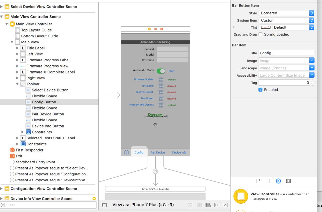Select the Pair Device toolbar button in canvas
Image resolution: width=322 pixels, height=212 pixels.
tap(158, 153)
